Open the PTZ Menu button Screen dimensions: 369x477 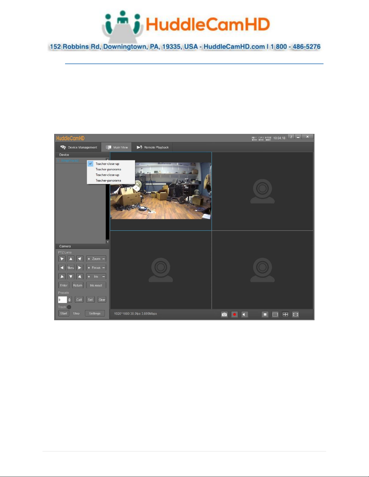tap(71, 268)
